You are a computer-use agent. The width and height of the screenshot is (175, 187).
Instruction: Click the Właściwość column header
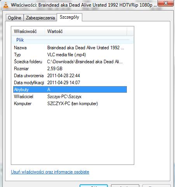click(x=28, y=31)
